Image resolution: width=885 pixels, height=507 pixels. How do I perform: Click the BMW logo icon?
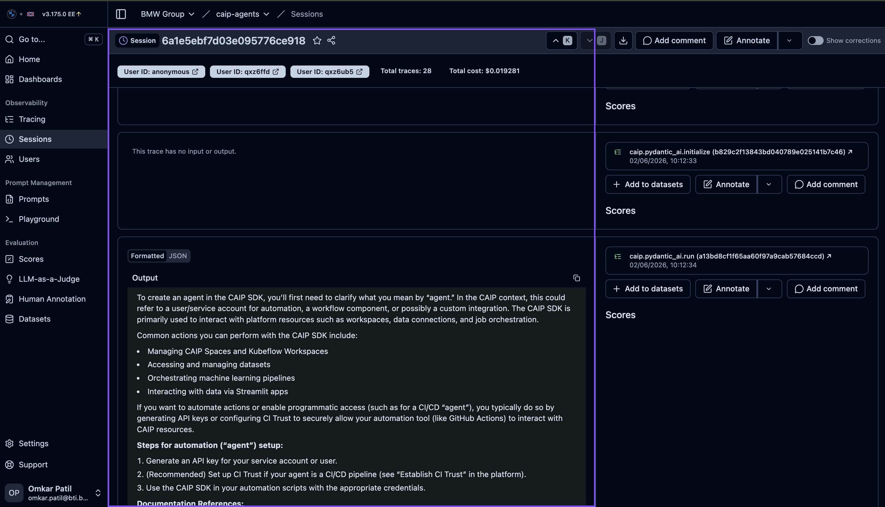pyautogui.click(x=11, y=14)
